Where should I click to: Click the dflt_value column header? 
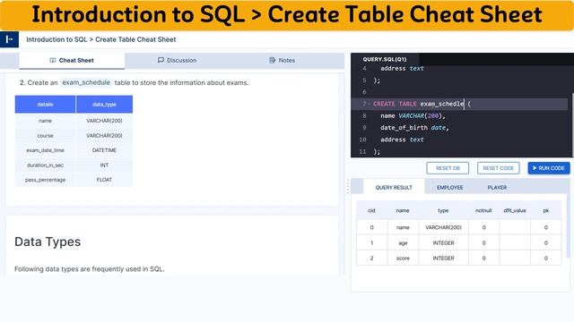click(x=515, y=211)
